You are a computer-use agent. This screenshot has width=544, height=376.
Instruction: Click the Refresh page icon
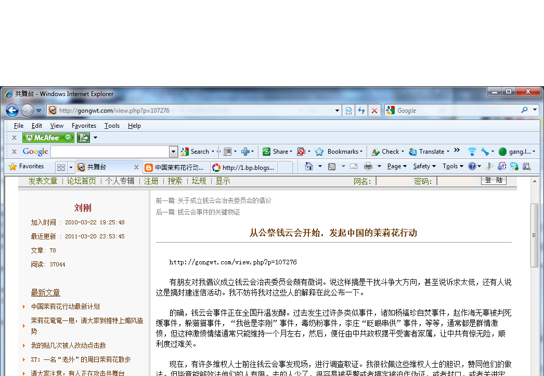pyautogui.click(x=361, y=111)
